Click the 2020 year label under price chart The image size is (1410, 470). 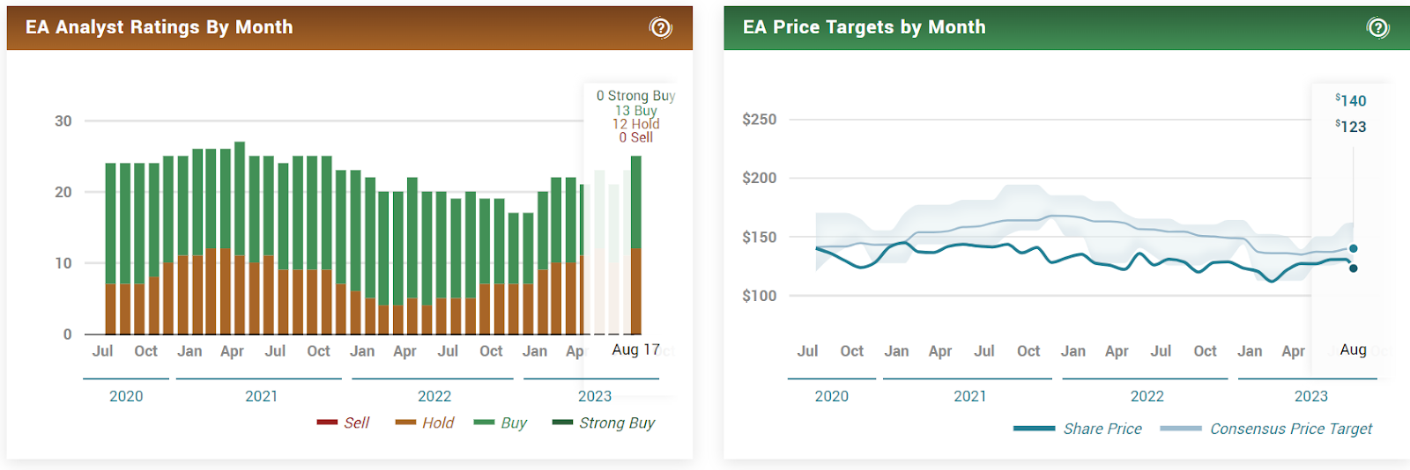[832, 396]
